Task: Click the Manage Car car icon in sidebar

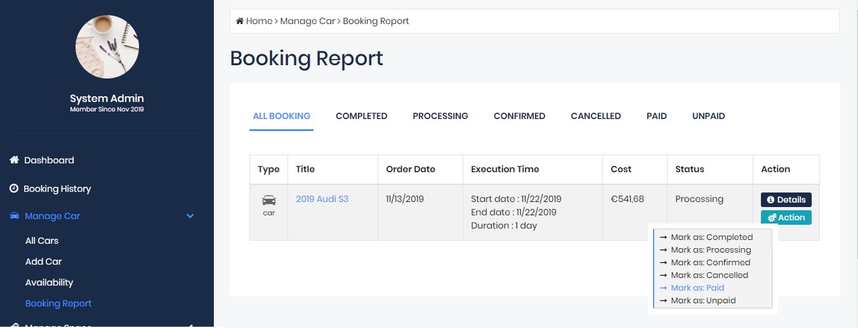Action: coord(15,216)
